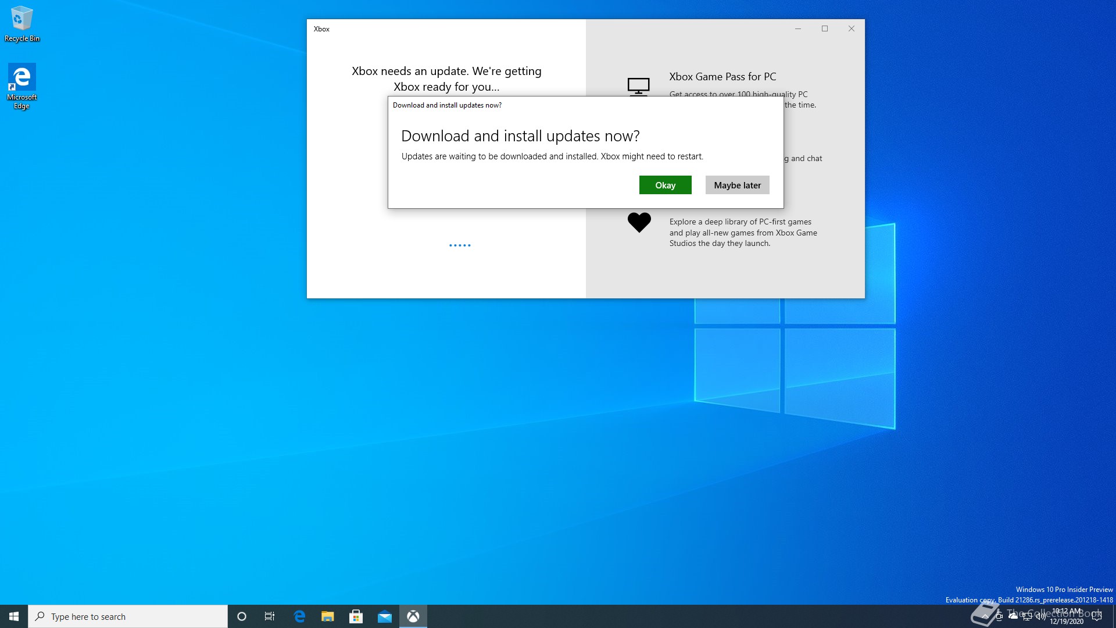Screen dimensions: 1116x628
Task: Open the Windows Start menu
Action: tap(14, 616)
